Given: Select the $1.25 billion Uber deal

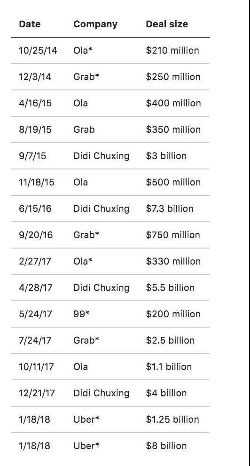Looking at the screenshot, I should click(x=172, y=419).
